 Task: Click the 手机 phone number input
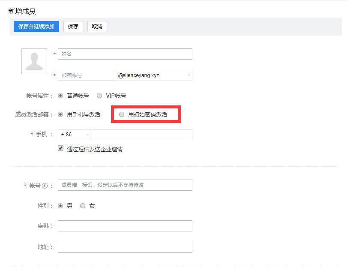141,134
